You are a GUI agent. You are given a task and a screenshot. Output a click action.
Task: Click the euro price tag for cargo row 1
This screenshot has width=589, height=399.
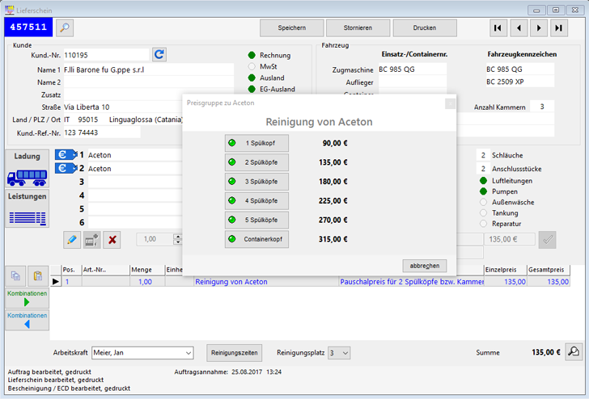pyautogui.click(x=65, y=154)
